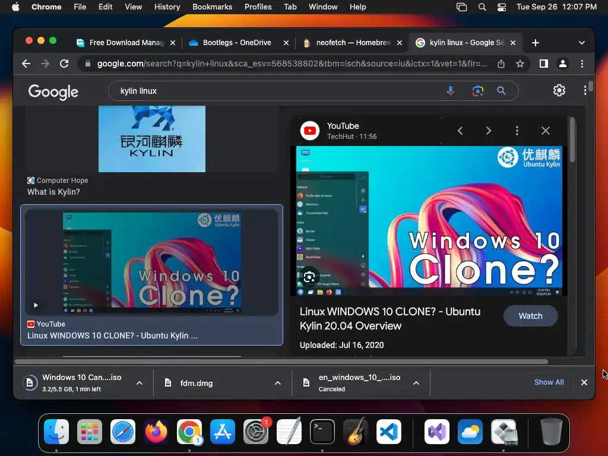Open the Profiles menu
Screen dimensions: 608x456
(258, 7)
